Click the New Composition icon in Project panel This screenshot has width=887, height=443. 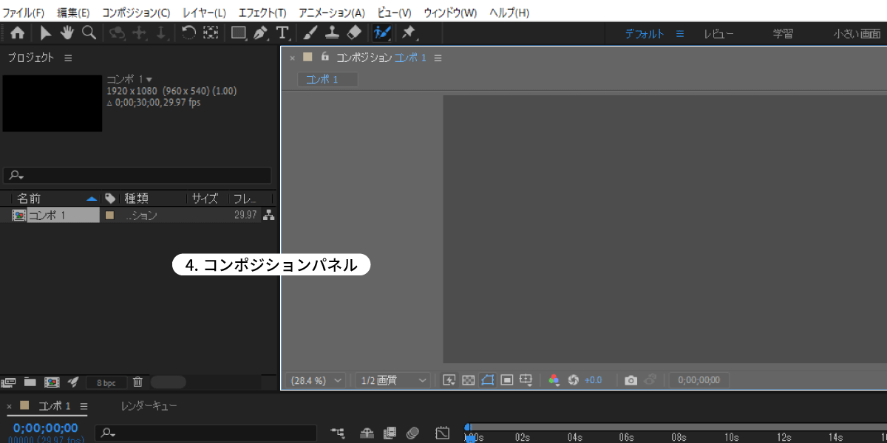[x=52, y=382]
